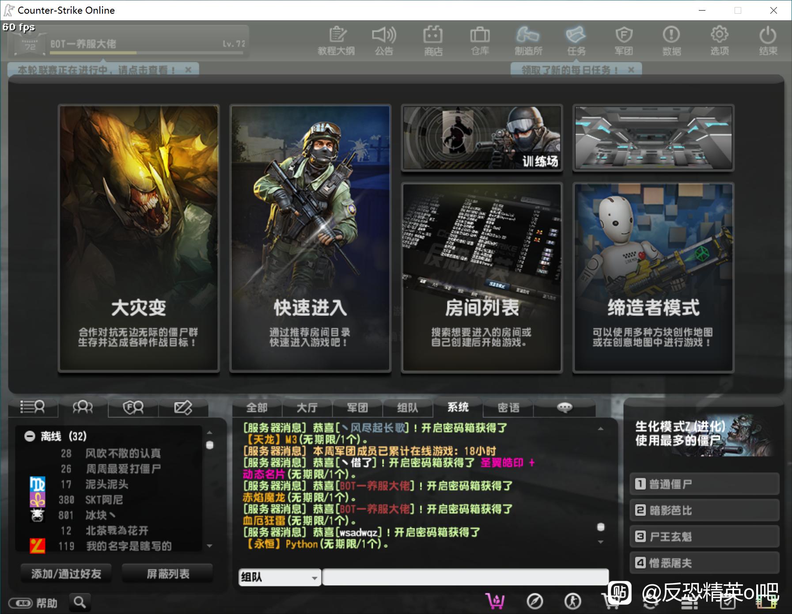
Task: Click the level 72 rank badge
Action: pos(30,45)
